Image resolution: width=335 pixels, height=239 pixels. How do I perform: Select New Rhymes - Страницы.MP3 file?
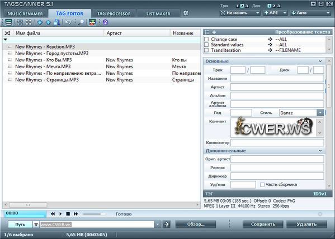click(x=47, y=80)
